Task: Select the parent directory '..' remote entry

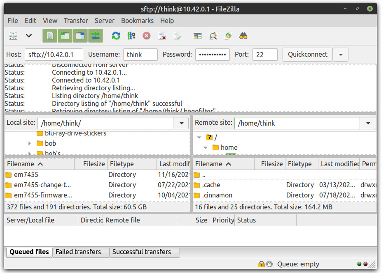Action: click(285, 175)
